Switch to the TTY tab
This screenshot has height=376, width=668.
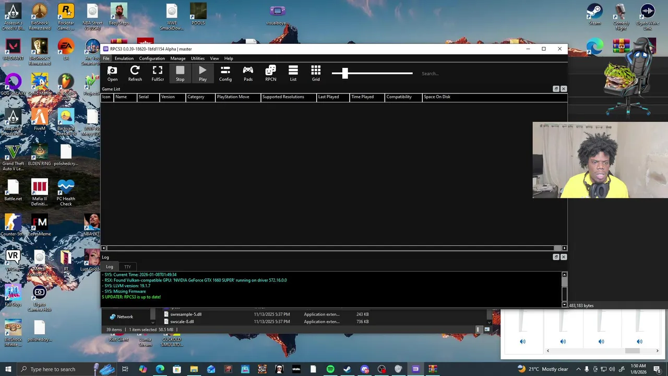[127, 267]
